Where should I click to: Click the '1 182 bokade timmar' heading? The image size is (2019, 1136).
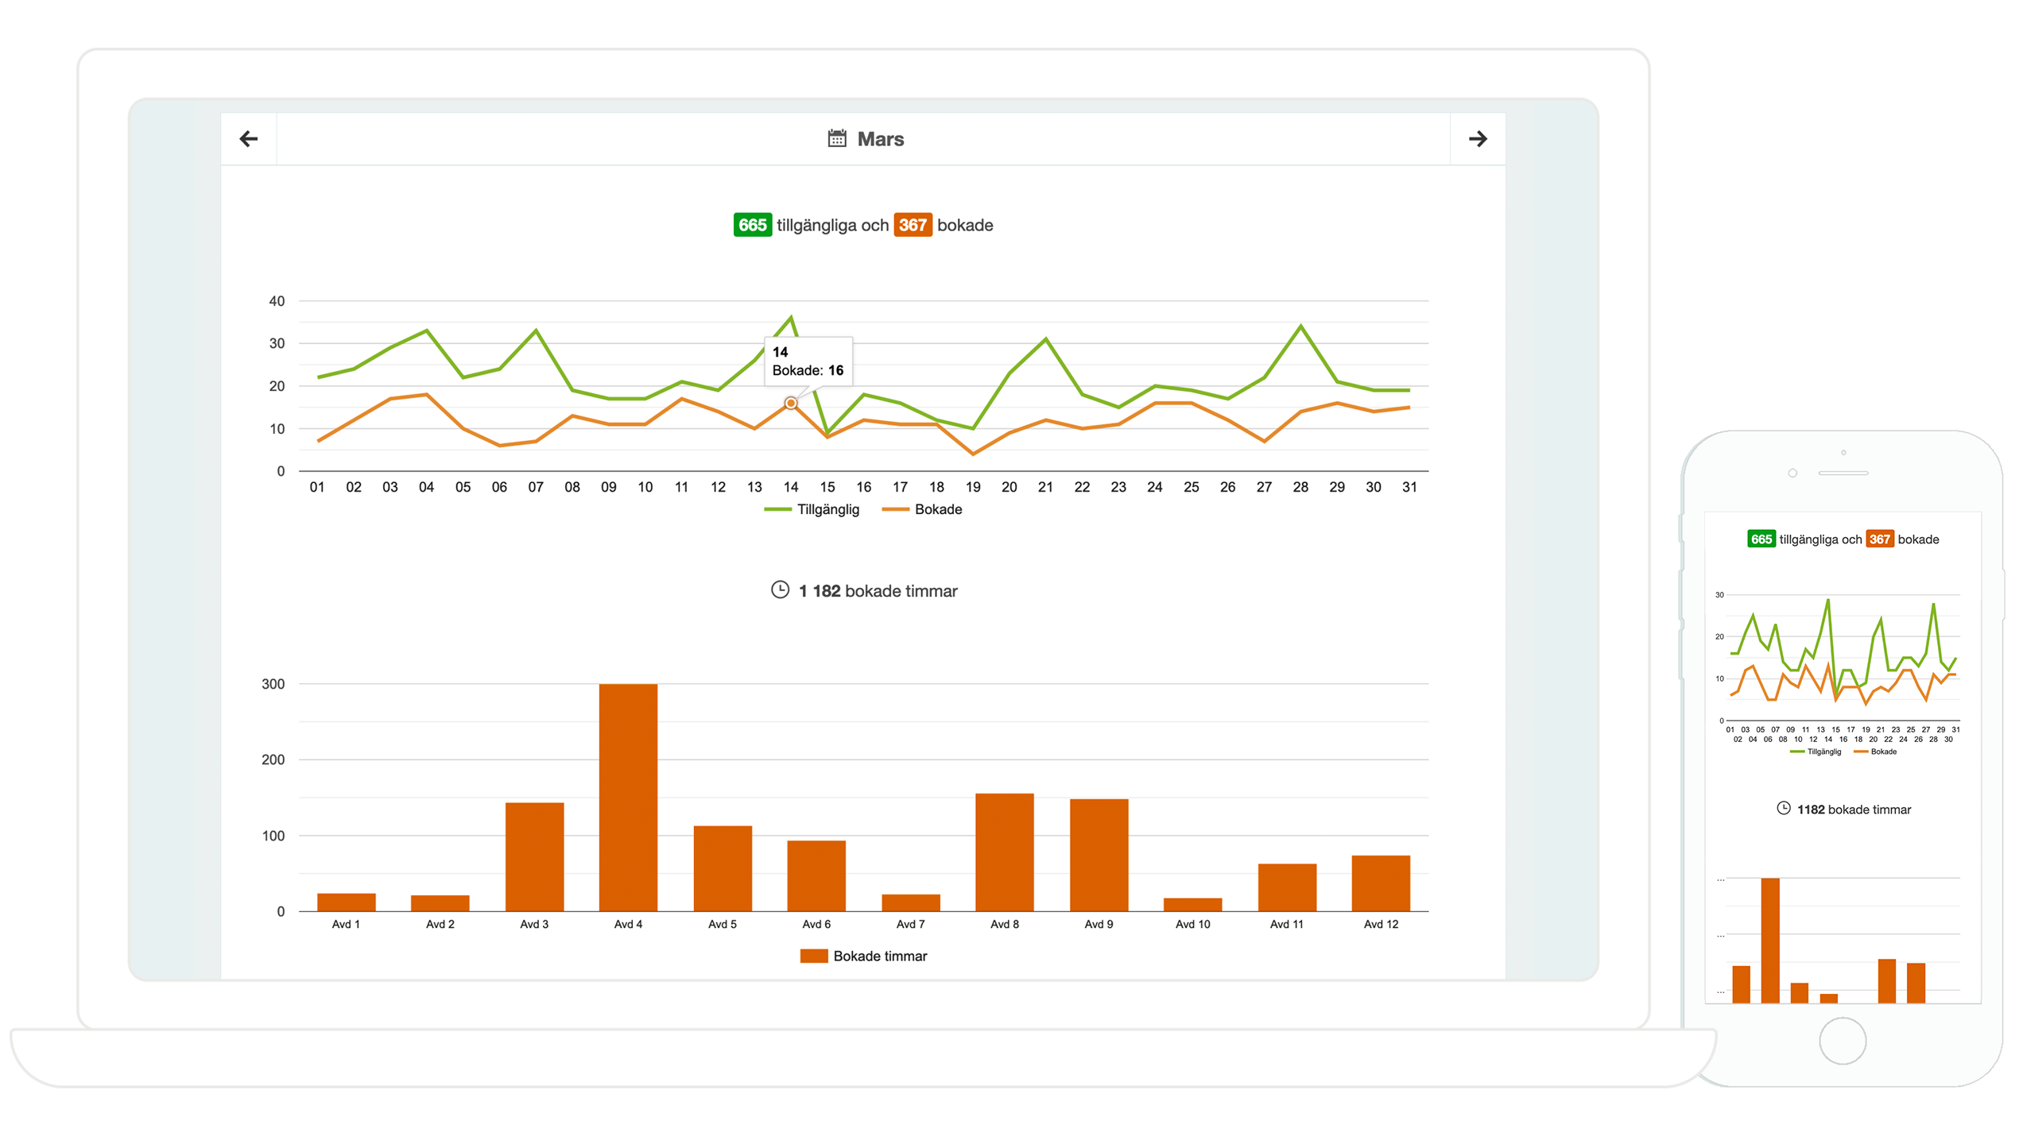pos(878,591)
